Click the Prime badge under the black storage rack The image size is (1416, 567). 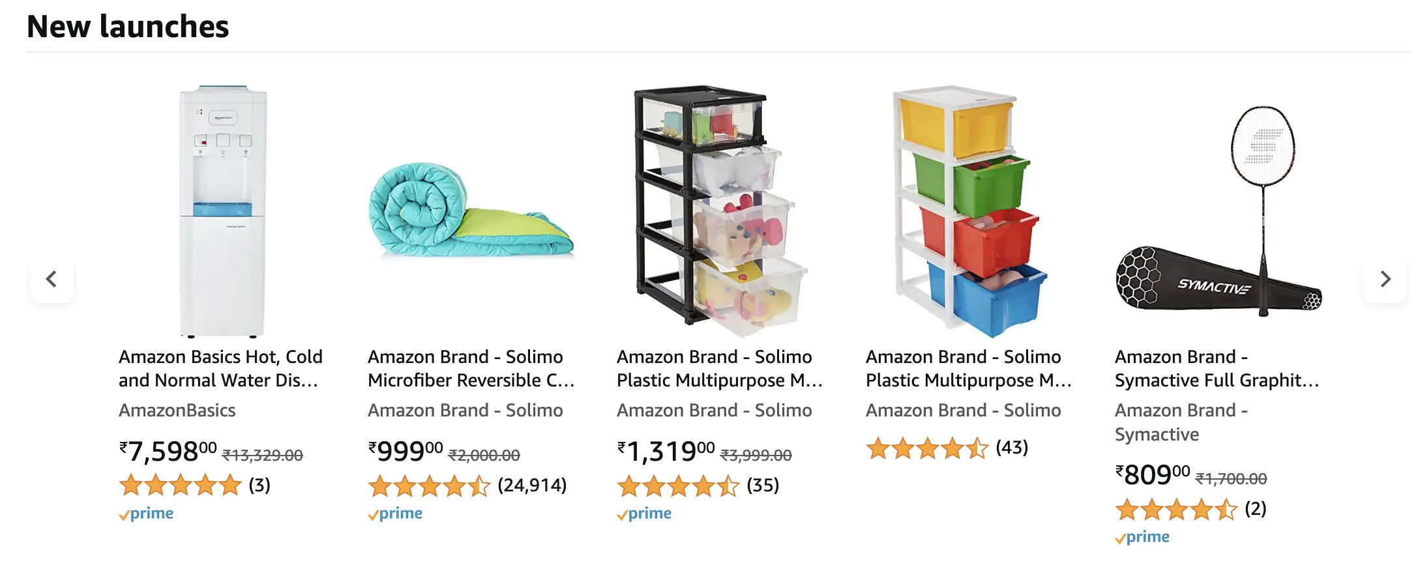coord(644,514)
